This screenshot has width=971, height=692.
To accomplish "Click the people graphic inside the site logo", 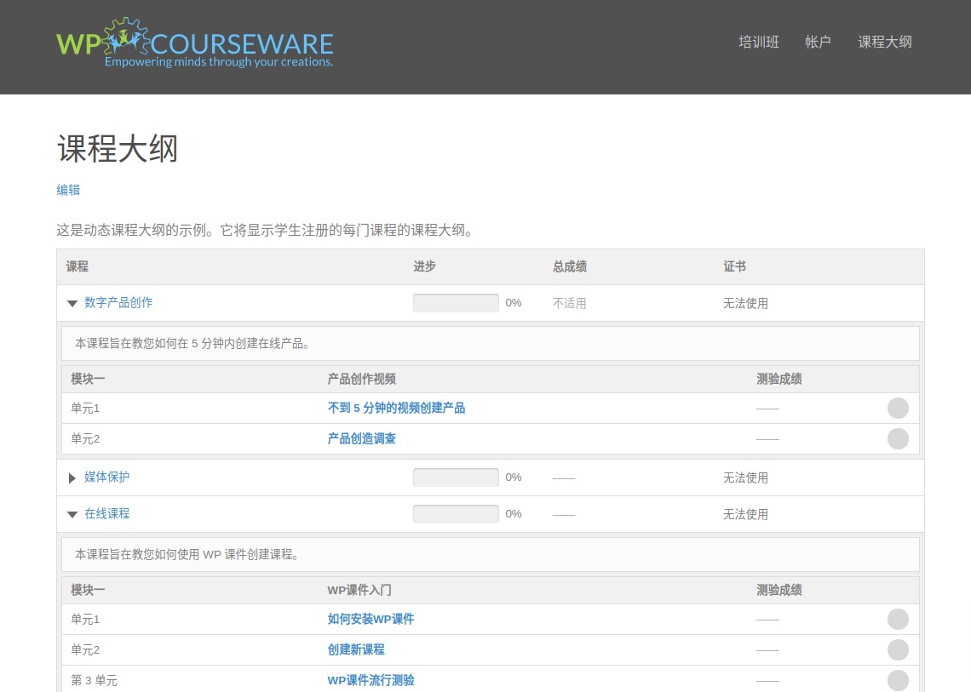I will [125, 38].
